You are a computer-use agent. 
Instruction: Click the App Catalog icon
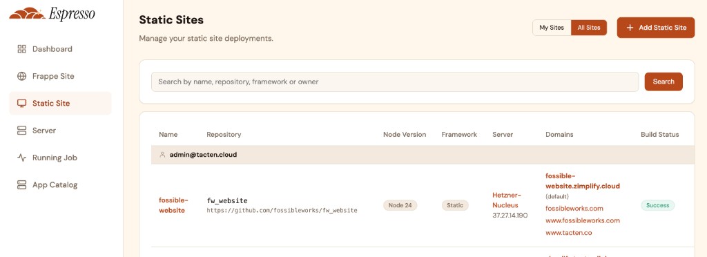21,185
